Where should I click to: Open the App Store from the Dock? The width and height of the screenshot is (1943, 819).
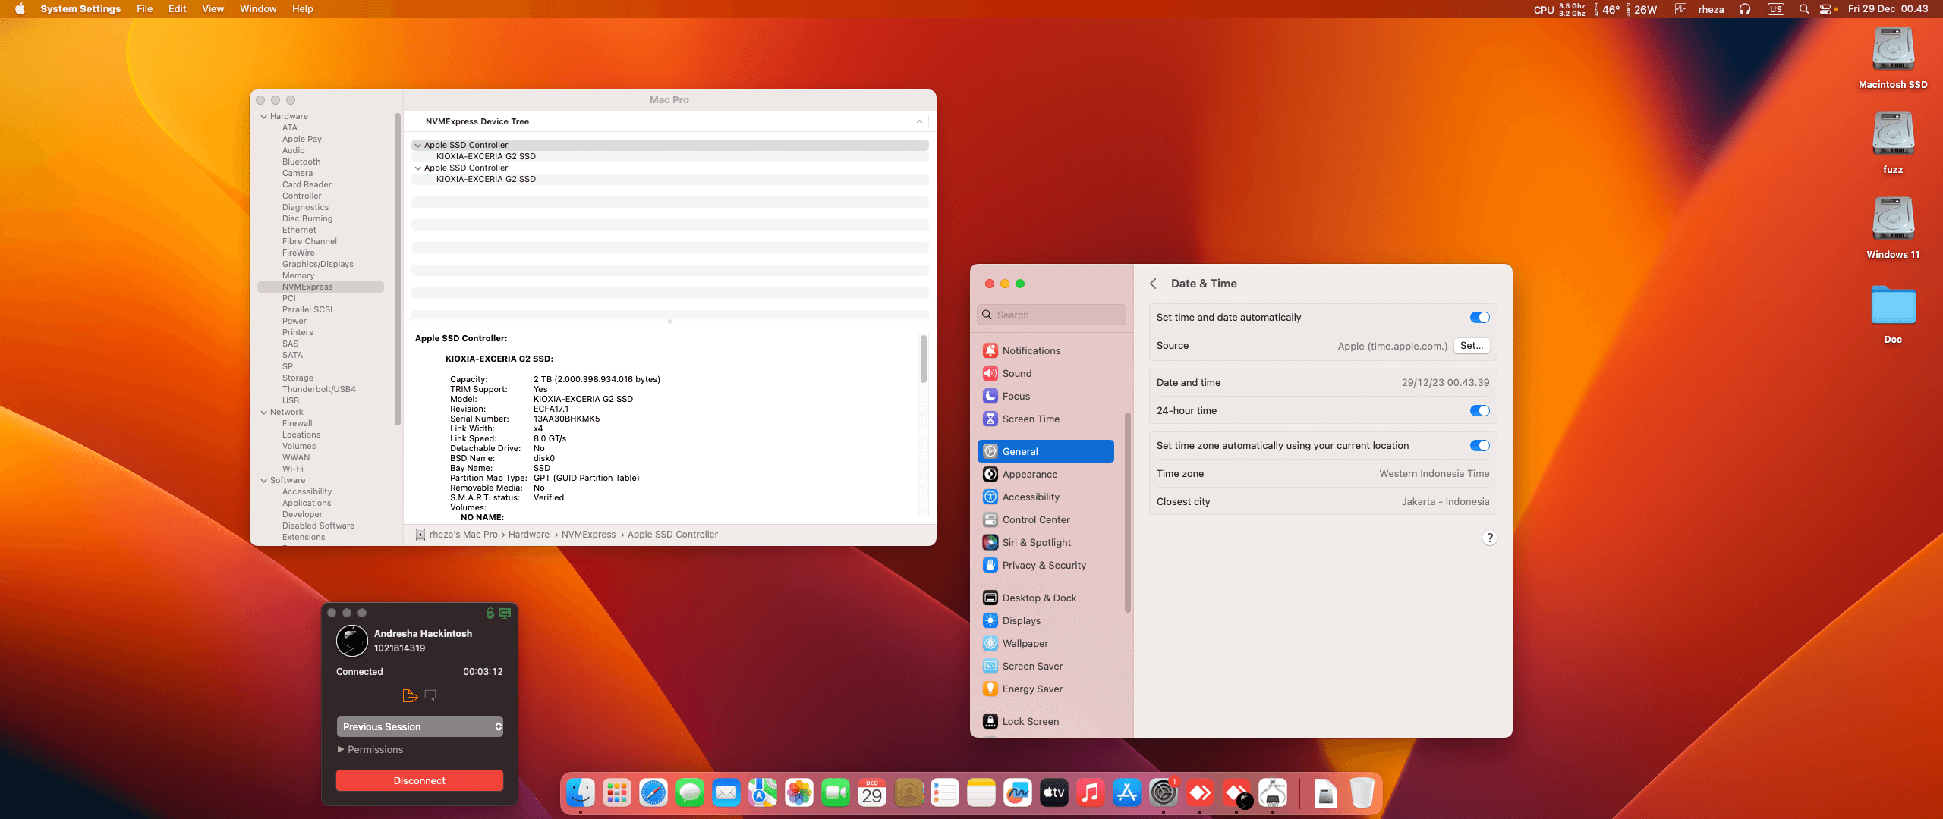click(1127, 793)
